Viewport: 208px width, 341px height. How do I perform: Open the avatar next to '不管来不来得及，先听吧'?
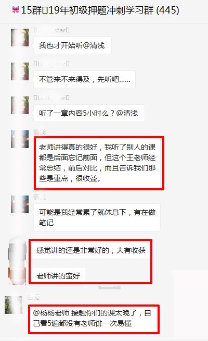tap(20, 71)
